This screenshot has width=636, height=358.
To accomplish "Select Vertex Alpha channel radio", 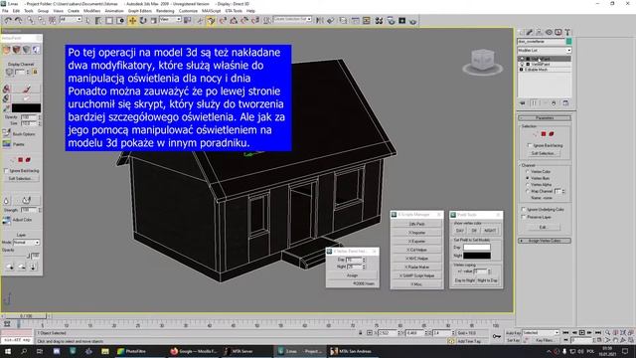I will [x=528, y=185].
